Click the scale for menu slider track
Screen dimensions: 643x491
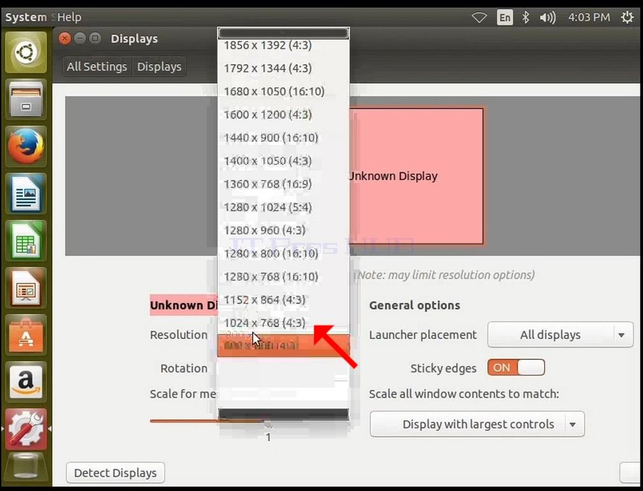(x=207, y=421)
